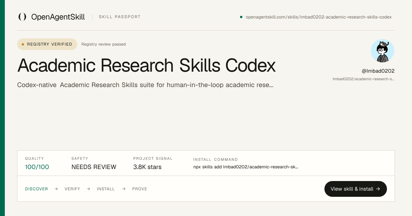Click the 'Registry review passed' text
This screenshot has height=216, width=412.
coord(104,44)
